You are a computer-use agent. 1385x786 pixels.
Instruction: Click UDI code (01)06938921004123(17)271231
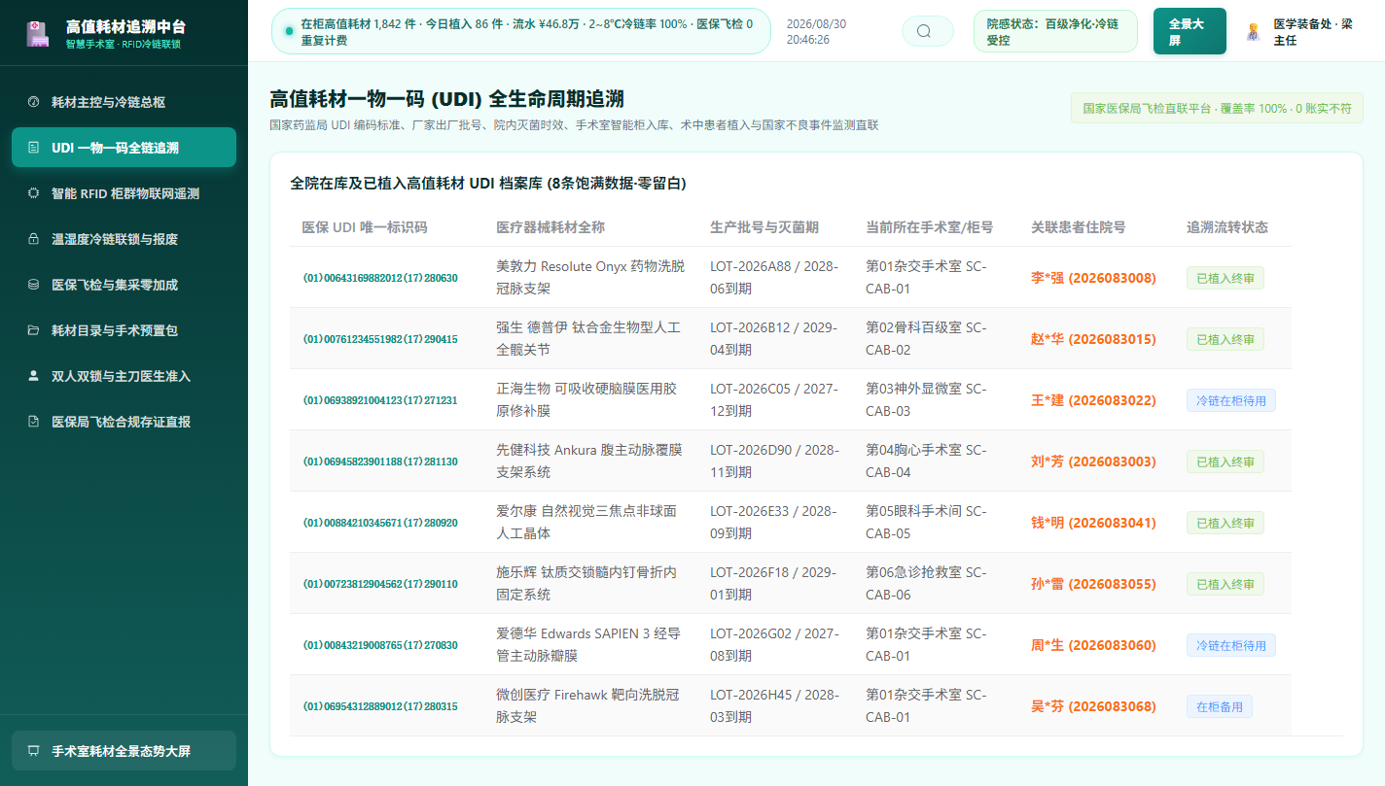[380, 400]
